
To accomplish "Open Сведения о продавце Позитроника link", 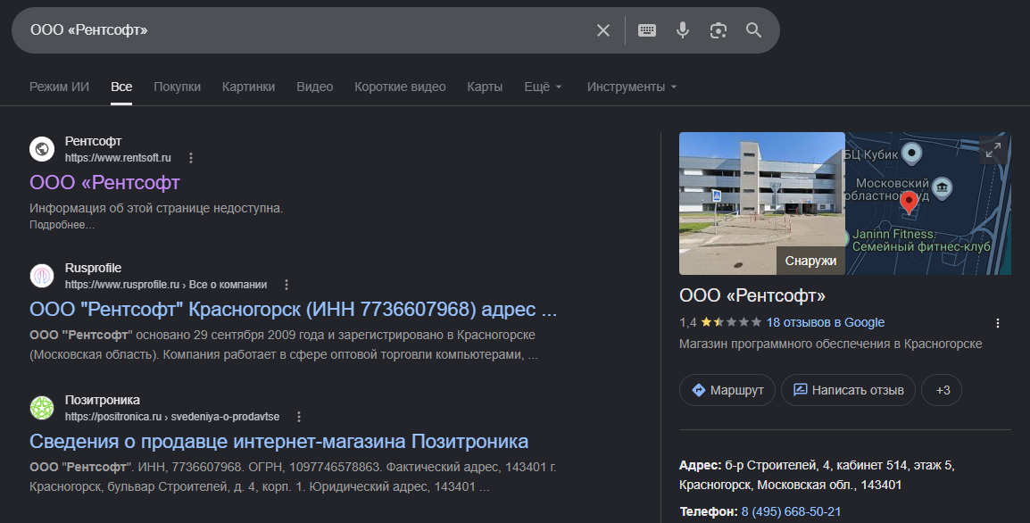I will 279,441.
